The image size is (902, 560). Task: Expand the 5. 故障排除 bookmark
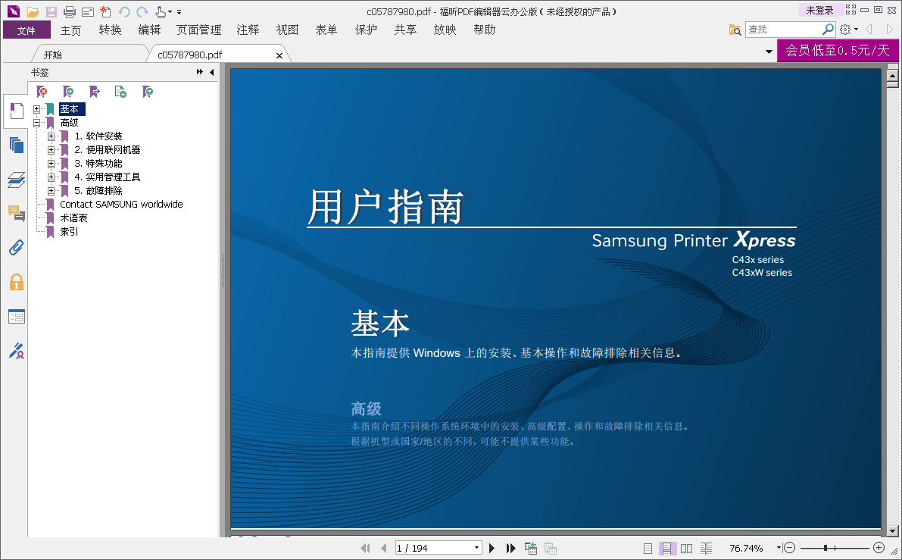click(51, 190)
